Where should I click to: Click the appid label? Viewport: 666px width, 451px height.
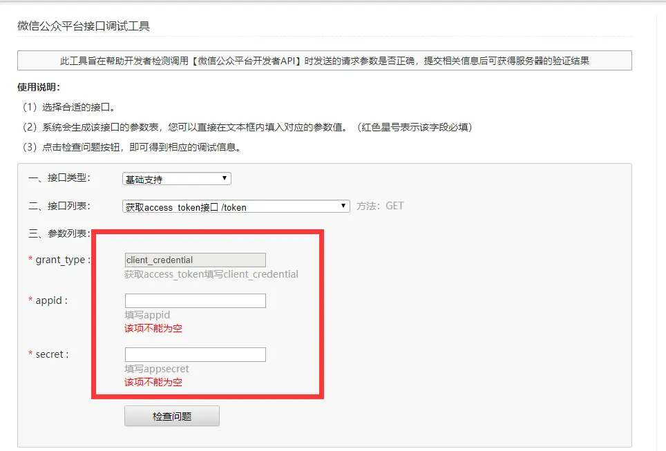click(x=51, y=300)
